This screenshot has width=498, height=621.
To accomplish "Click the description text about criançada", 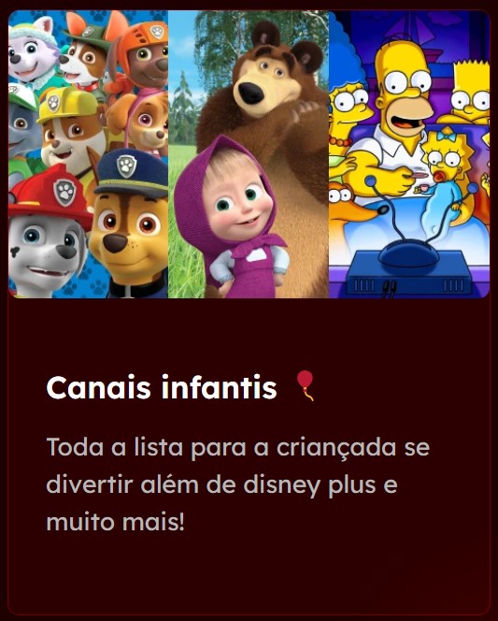I will pyautogui.click(x=237, y=484).
